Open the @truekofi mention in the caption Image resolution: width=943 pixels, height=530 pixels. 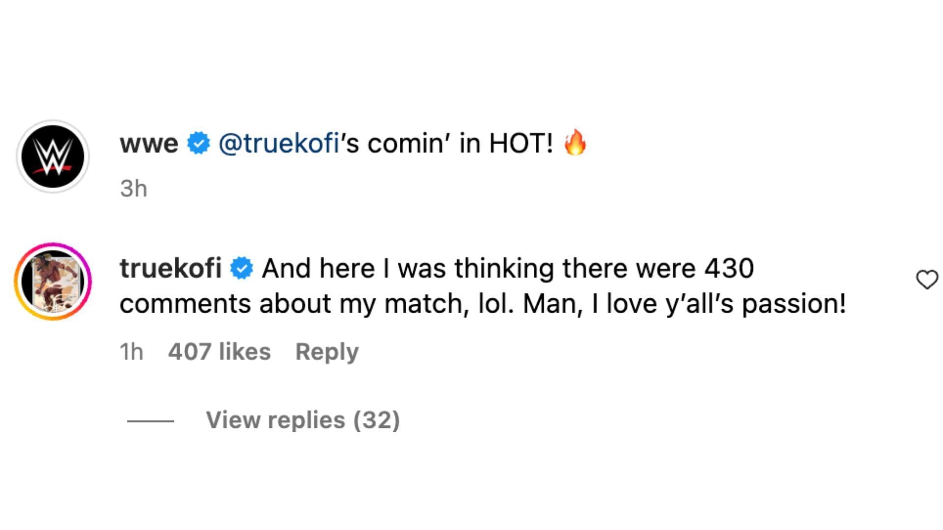pyautogui.click(x=278, y=144)
